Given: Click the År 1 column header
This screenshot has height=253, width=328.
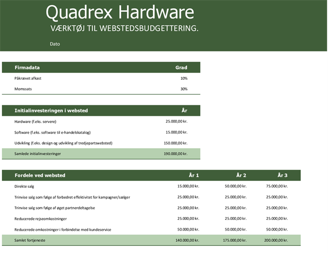Looking at the screenshot, I should 194,175.
